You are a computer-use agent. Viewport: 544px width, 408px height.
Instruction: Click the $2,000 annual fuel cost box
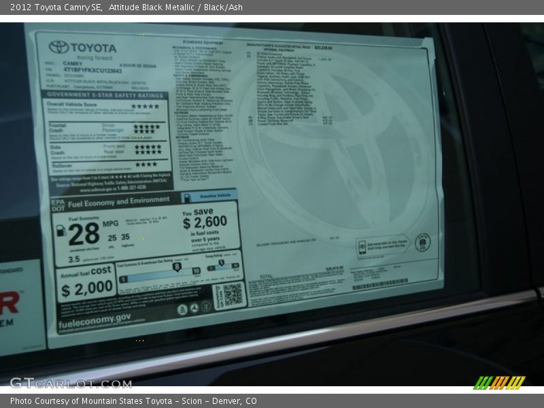pos(84,282)
